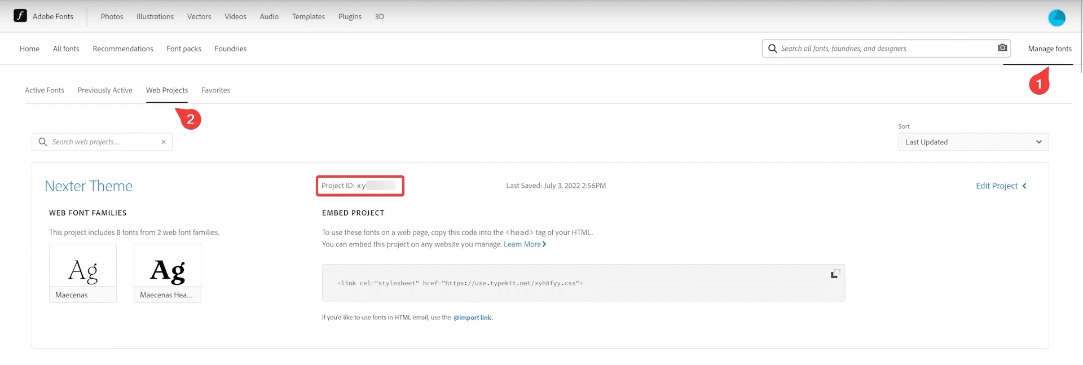This screenshot has width=1083, height=365.
Task: Go to All fonts page
Action: point(66,49)
